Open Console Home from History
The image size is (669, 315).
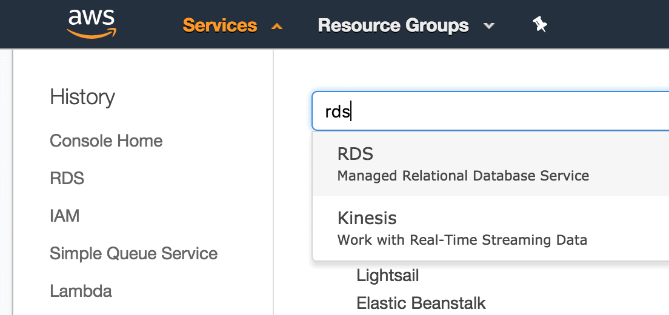coord(106,141)
